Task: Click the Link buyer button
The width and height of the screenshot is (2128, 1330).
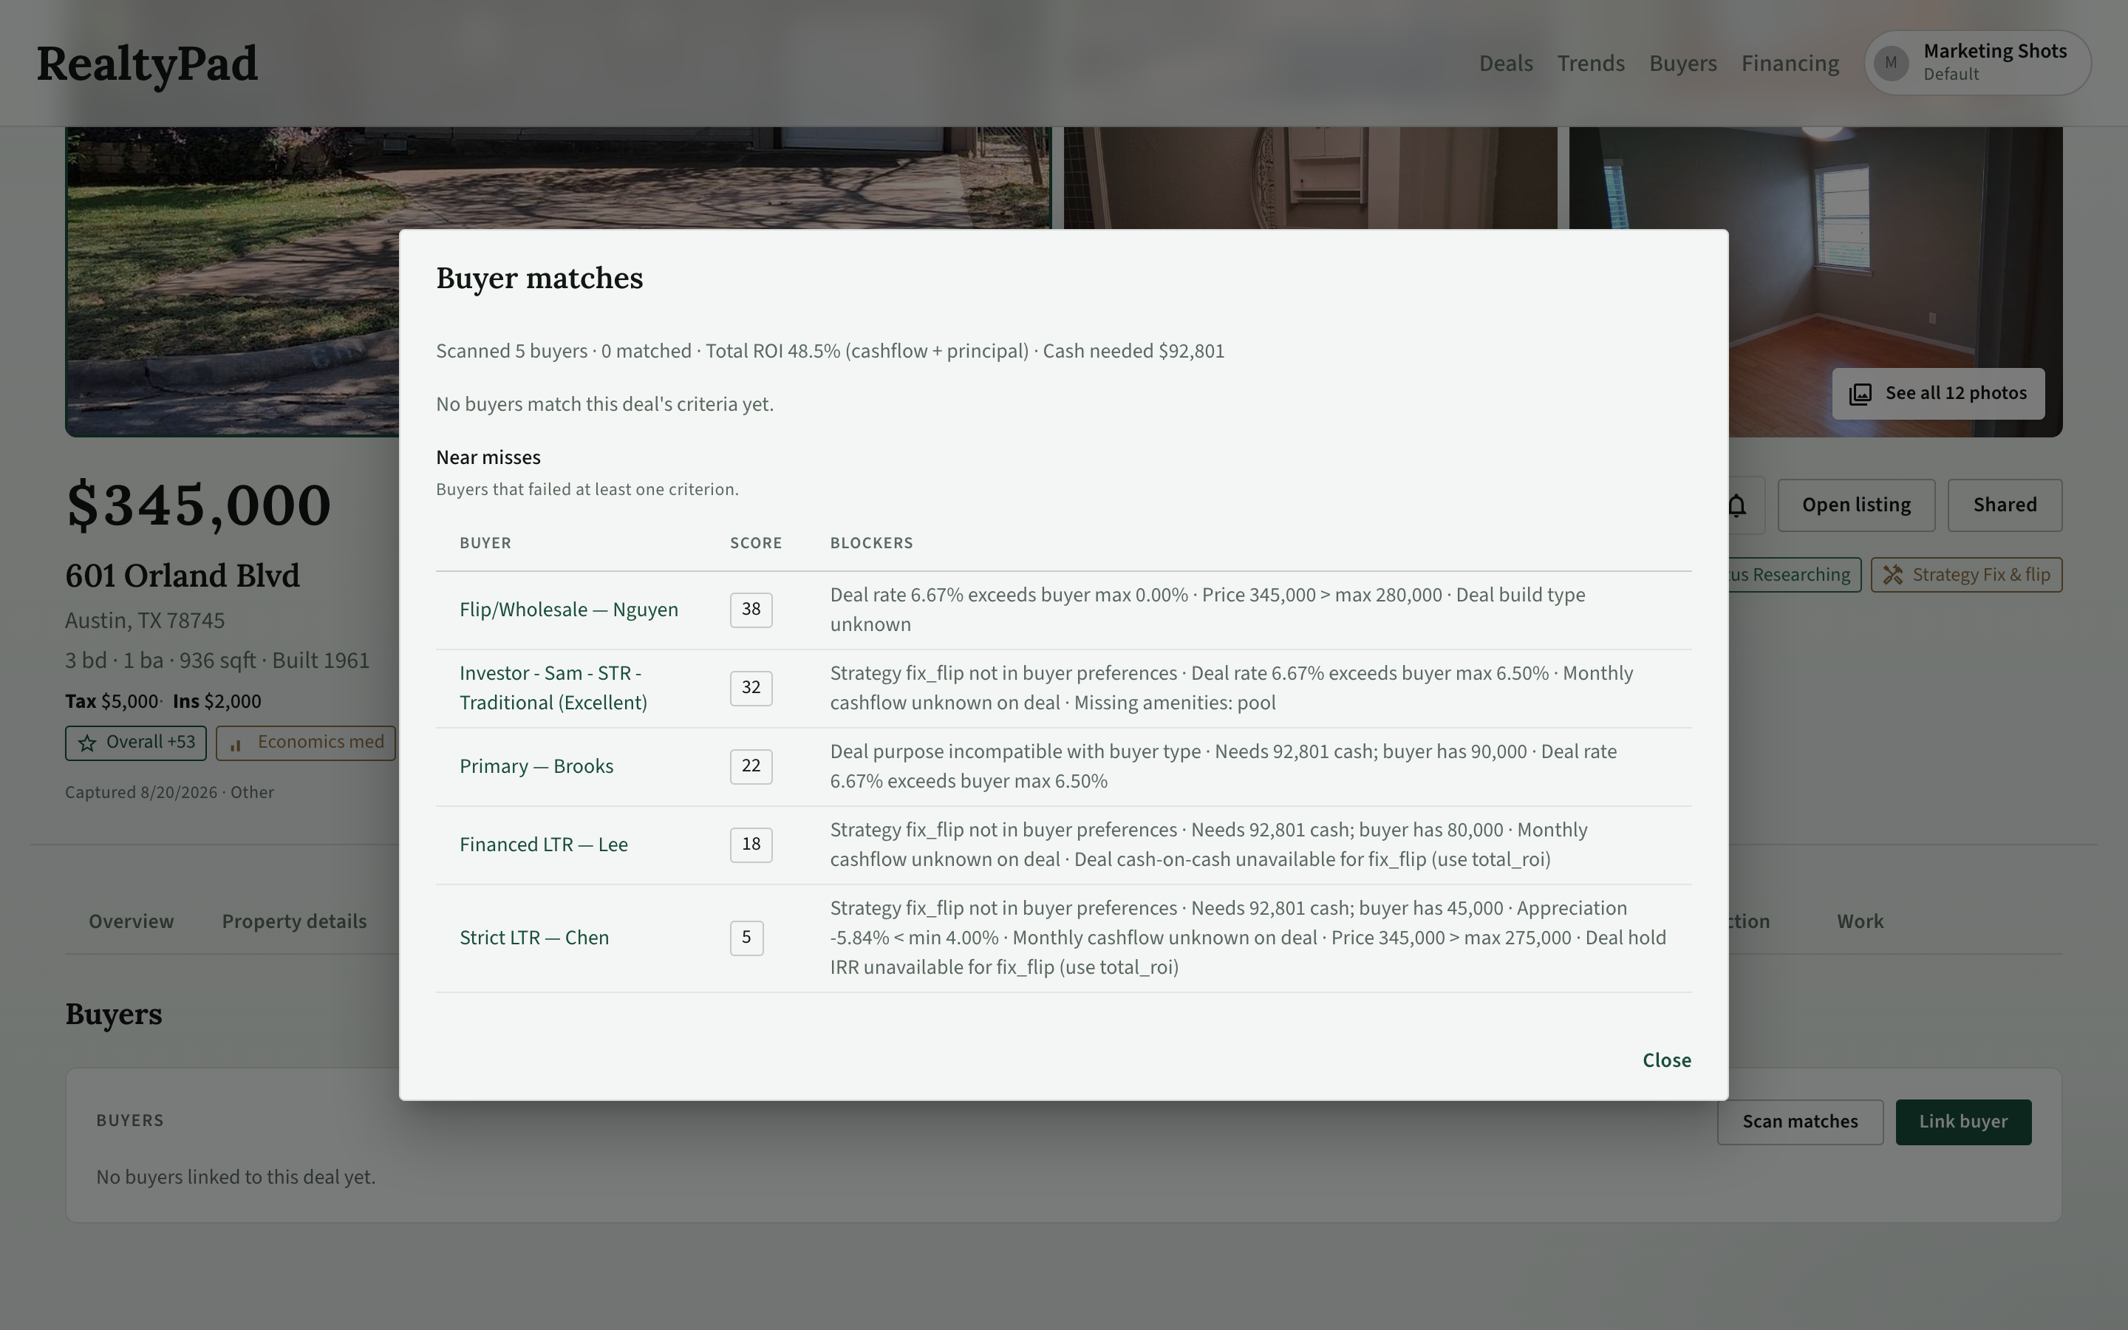Action: click(1962, 1122)
